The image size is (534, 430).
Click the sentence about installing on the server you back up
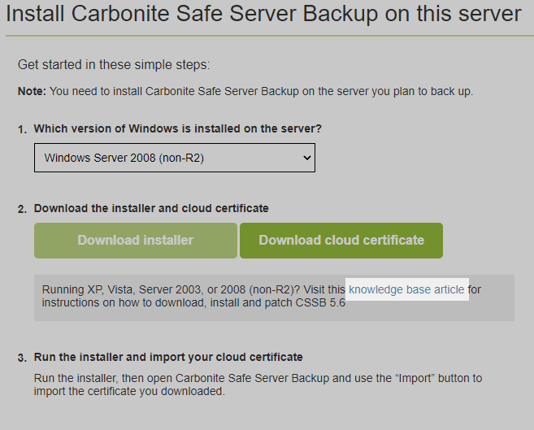(261, 91)
